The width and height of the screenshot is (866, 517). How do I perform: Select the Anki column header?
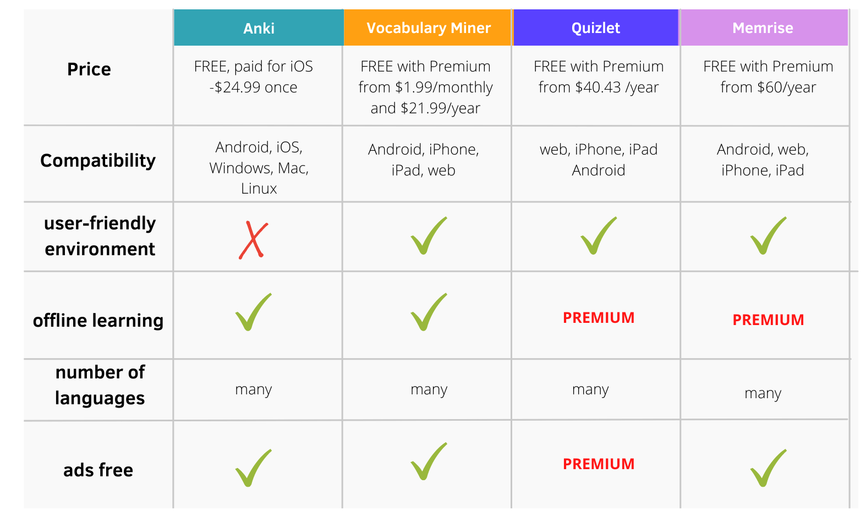259,28
